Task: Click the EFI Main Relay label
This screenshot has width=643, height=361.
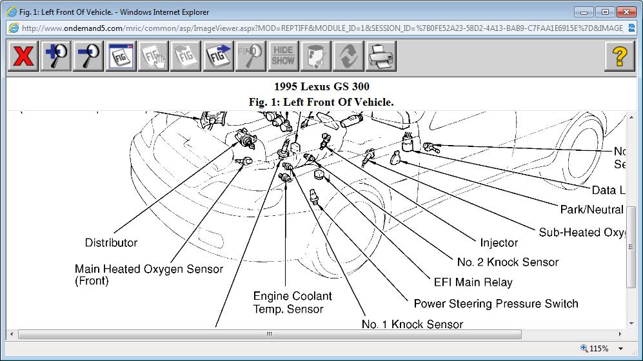Action: (x=473, y=282)
